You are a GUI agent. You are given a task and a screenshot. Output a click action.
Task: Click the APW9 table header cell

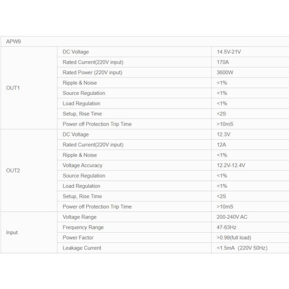[x=13, y=41]
